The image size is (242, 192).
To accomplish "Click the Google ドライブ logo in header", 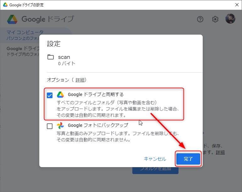I will pos(13,19).
